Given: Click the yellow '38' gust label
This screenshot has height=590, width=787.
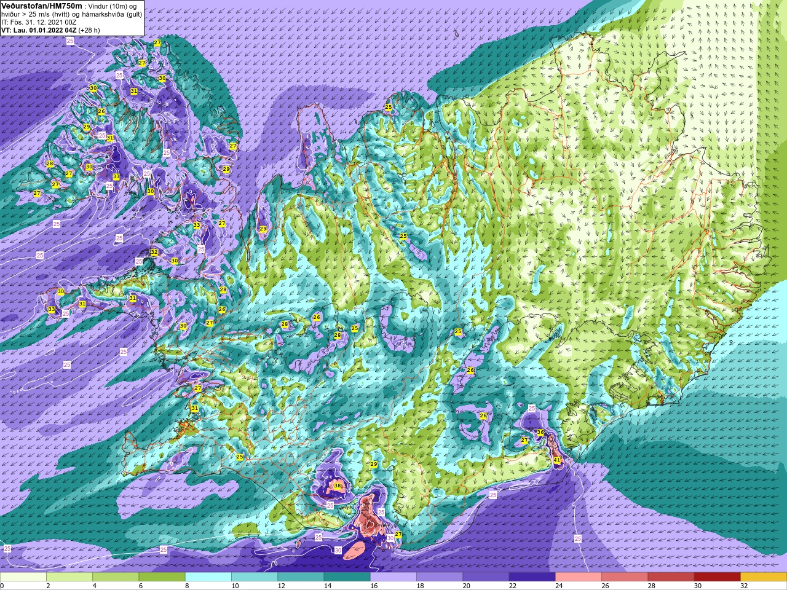Looking at the screenshot, I should [337, 486].
